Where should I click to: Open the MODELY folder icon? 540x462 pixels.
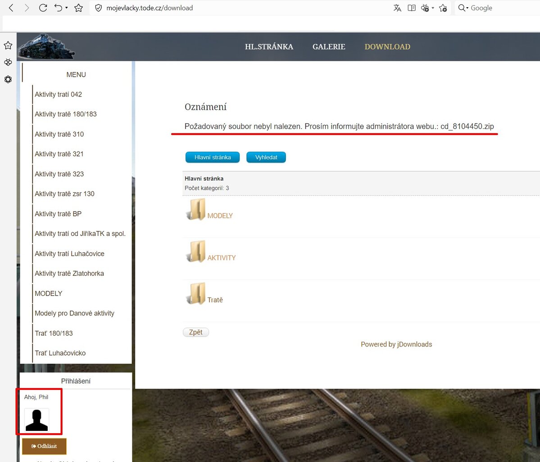(196, 210)
